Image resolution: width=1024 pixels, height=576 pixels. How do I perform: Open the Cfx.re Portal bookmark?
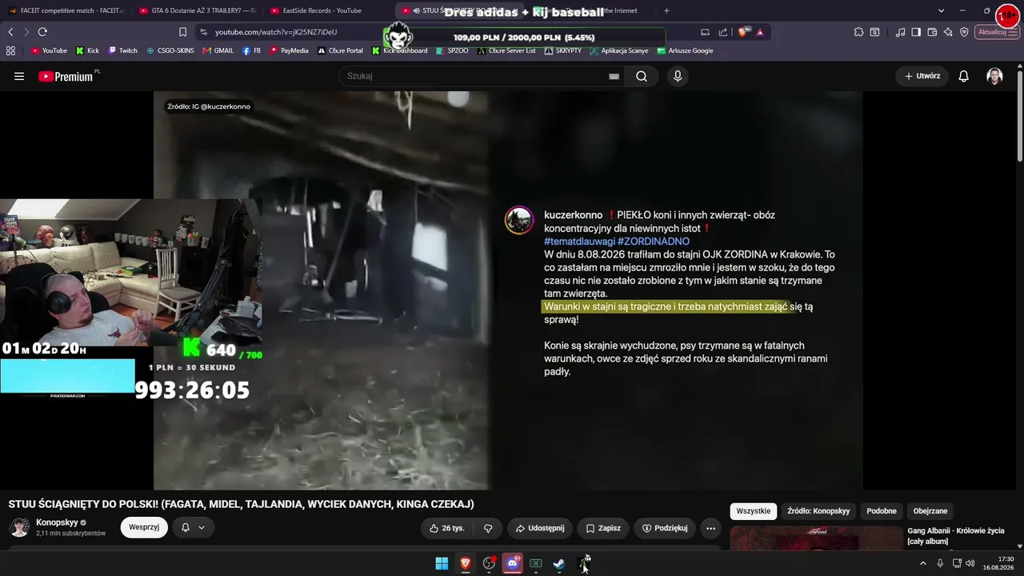coord(341,50)
